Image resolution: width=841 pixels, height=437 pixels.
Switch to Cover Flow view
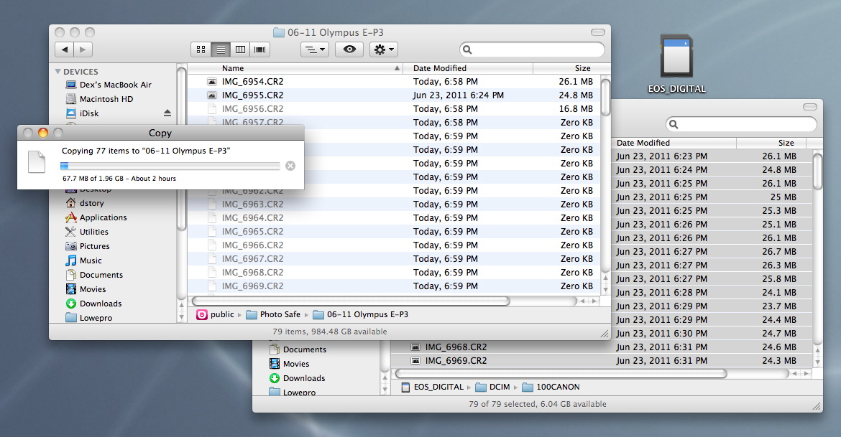pyautogui.click(x=259, y=50)
